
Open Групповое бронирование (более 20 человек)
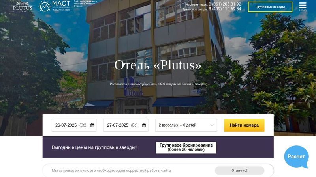tap(186, 147)
